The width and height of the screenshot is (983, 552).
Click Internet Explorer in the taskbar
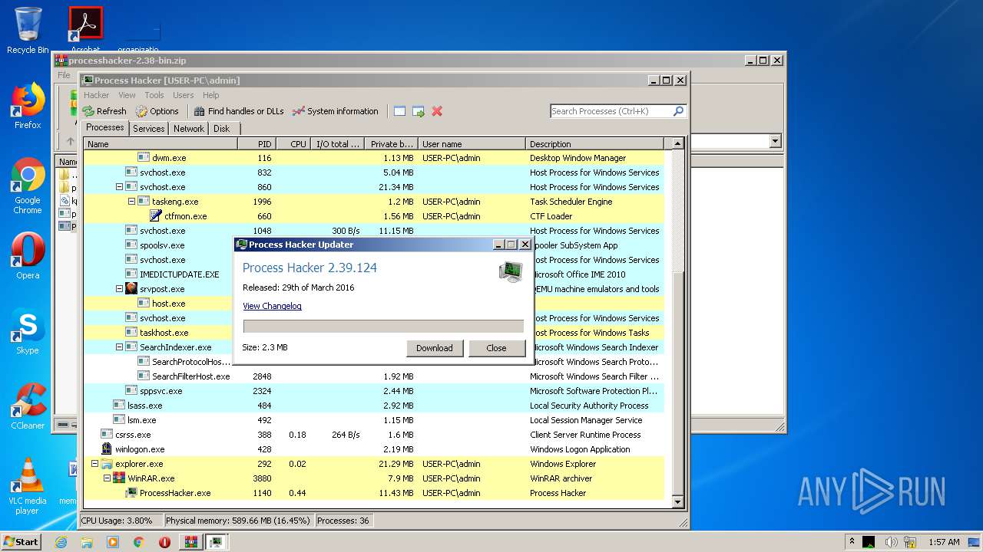coord(61,542)
